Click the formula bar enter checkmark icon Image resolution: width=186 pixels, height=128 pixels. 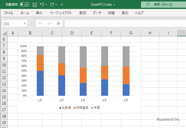pos(49,23)
